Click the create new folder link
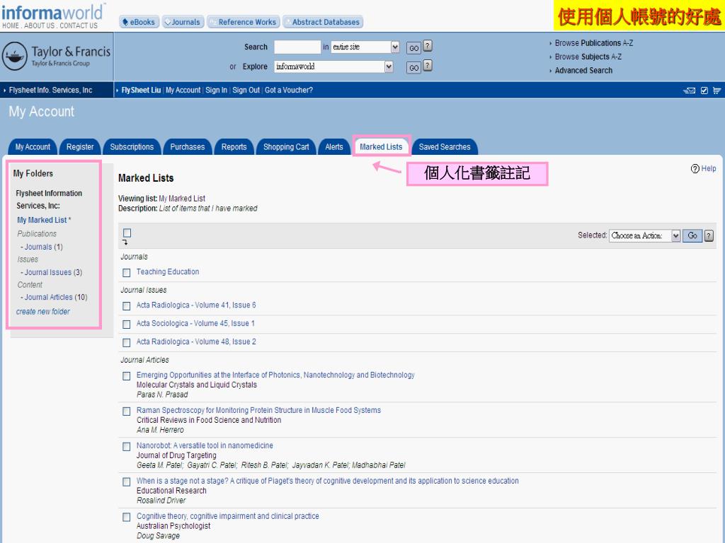 (43, 312)
